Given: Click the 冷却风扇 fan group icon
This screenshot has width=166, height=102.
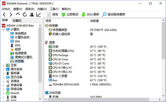Looking at the screenshot, I should coord(47,93).
